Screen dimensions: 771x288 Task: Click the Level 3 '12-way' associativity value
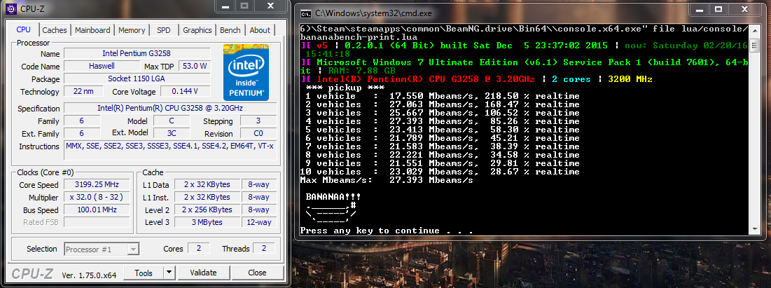(258, 222)
